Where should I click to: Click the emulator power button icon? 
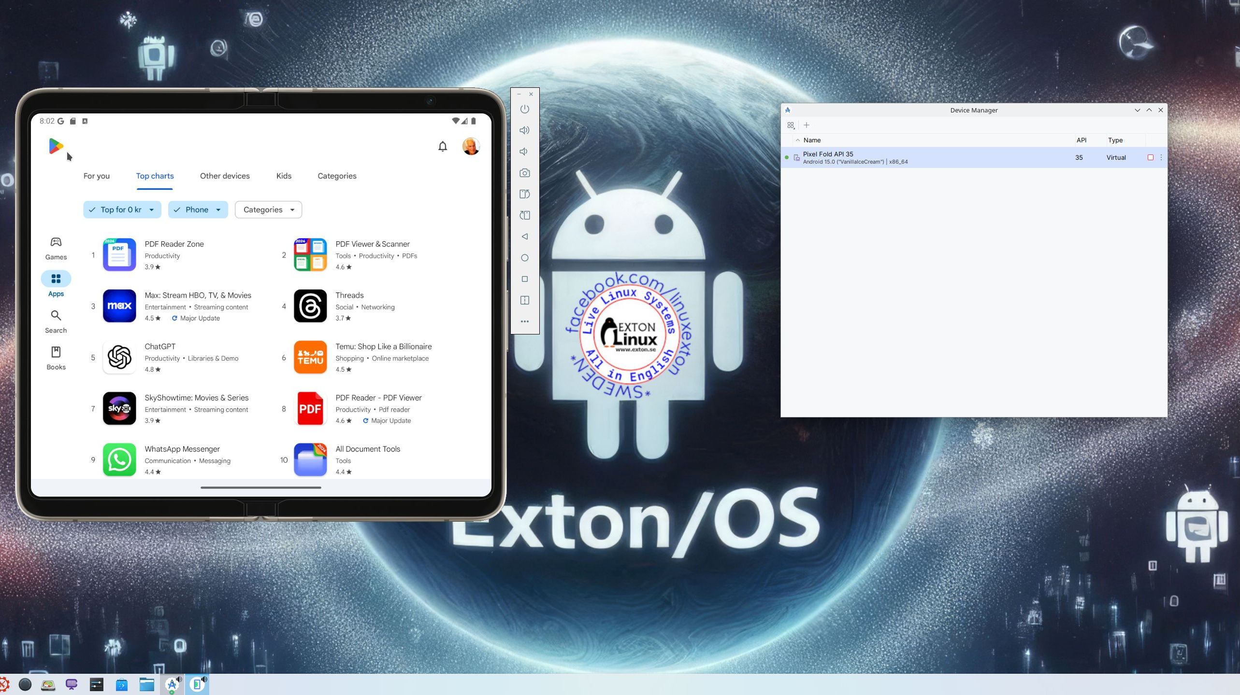pyautogui.click(x=524, y=109)
